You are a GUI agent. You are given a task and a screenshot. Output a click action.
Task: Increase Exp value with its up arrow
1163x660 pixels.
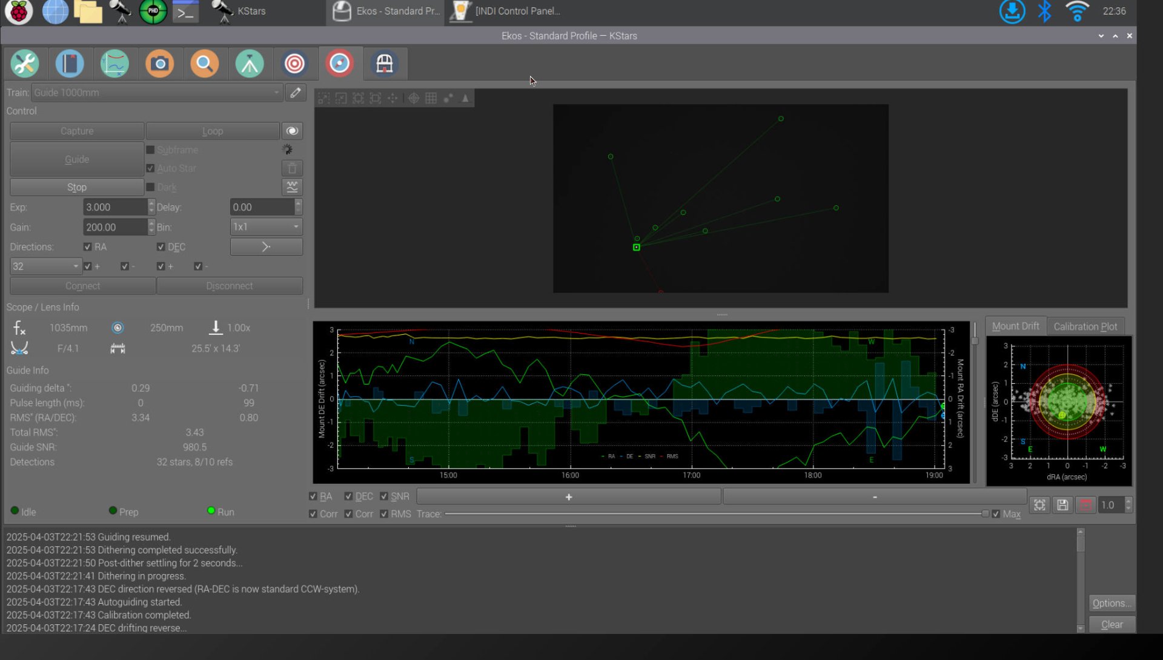click(x=151, y=203)
